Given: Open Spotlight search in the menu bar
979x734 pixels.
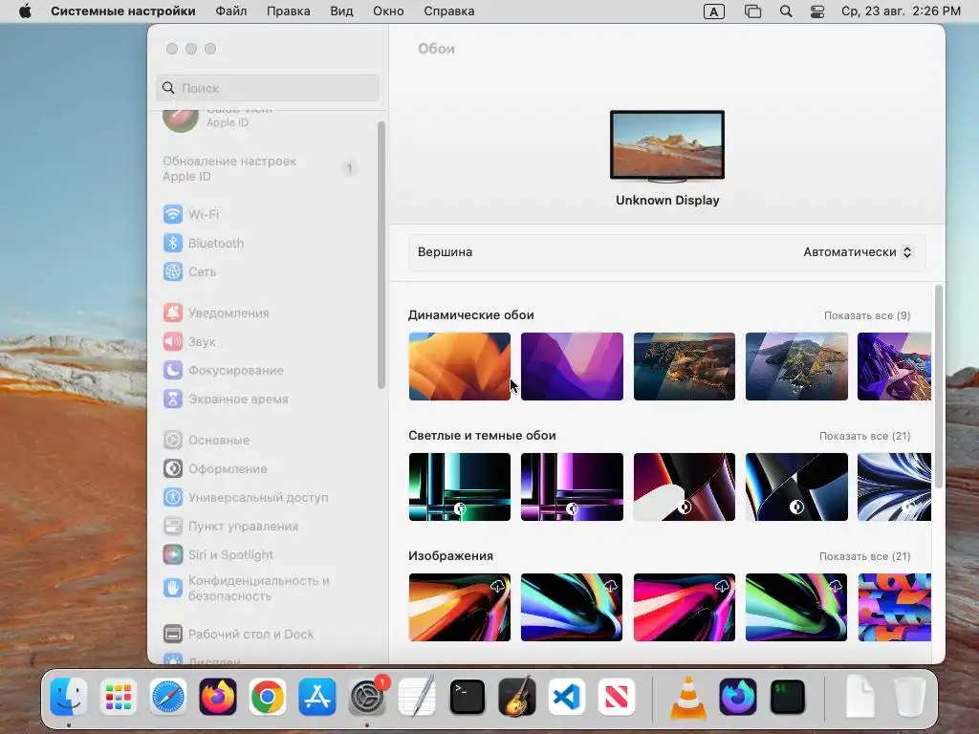Looking at the screenshot, I should click(786, 11).
